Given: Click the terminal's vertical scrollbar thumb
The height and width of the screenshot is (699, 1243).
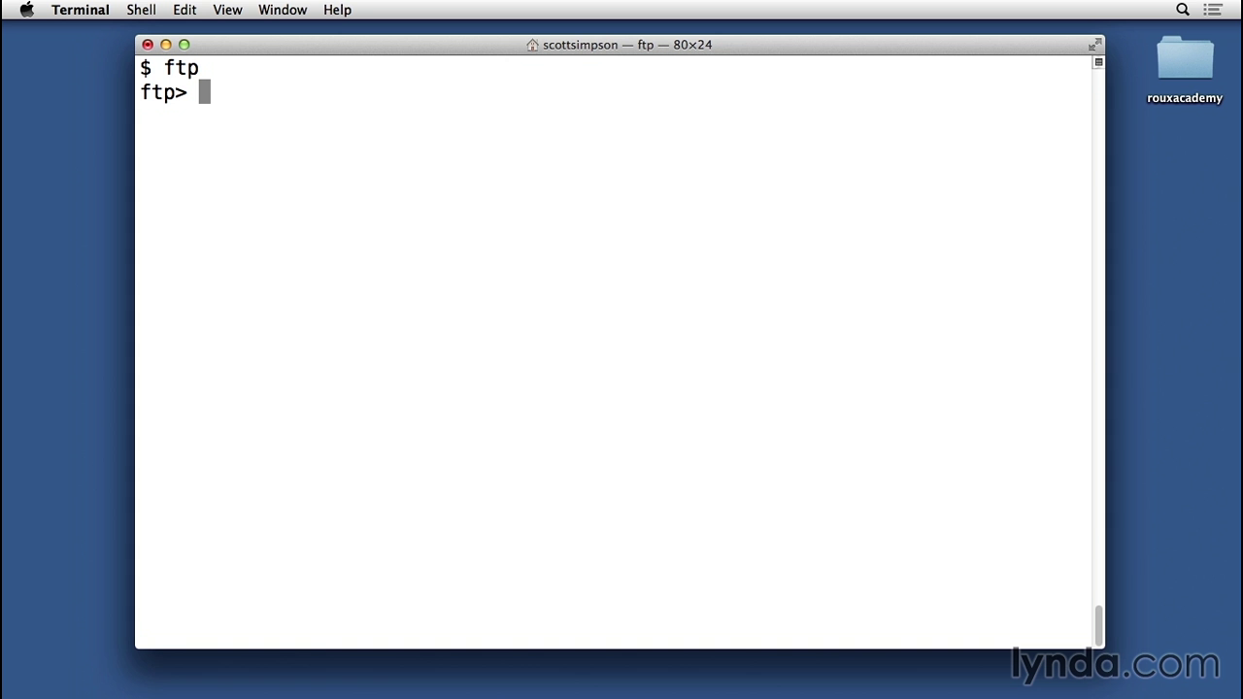Looking at the screenshot, I should tap(1098, 625).
